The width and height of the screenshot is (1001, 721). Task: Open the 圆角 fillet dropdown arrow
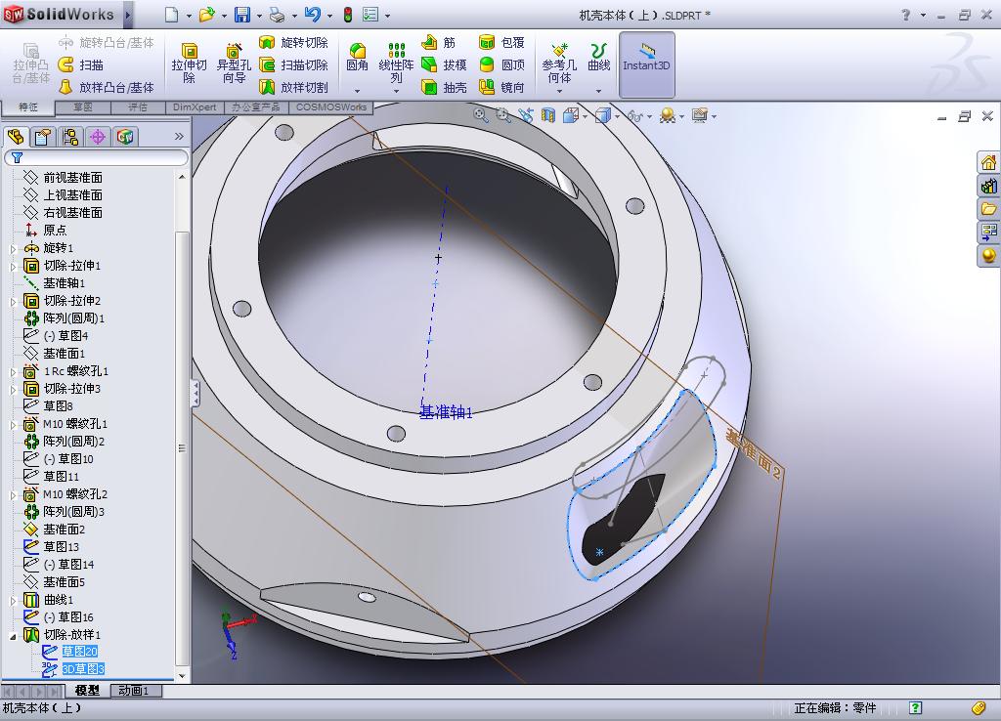coord(357,91)
